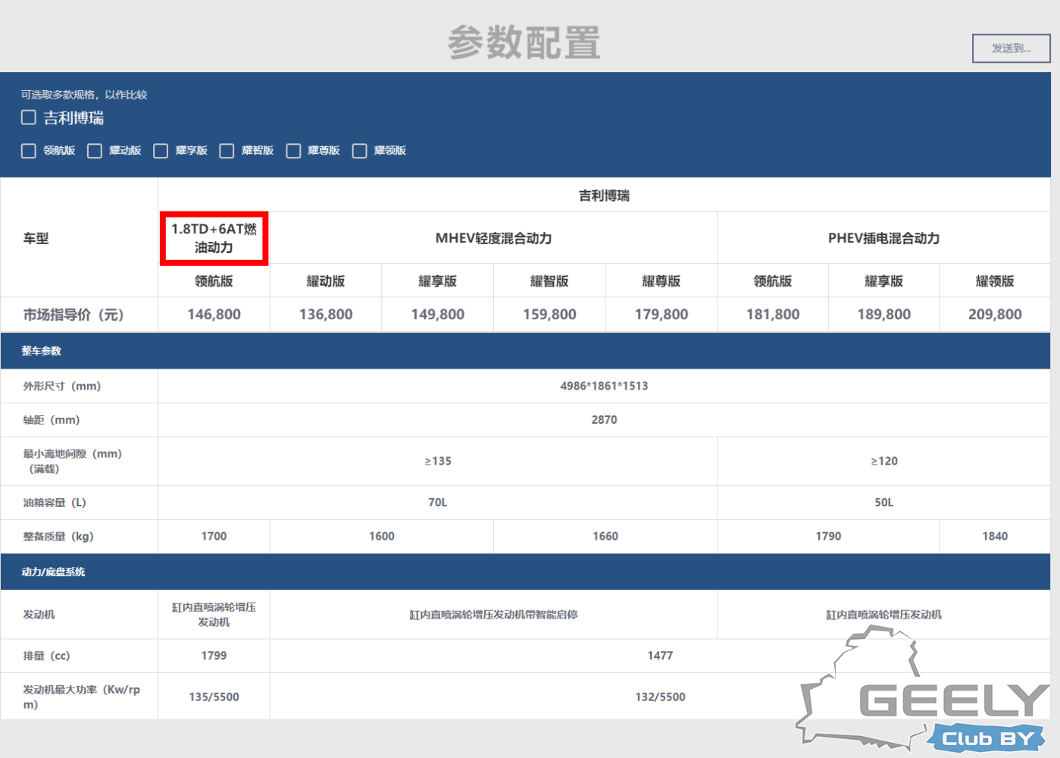The height and width of the screenshot is (758, 1060).
Task: Click the 1.8TD+6AT燃油动力 header cell
Action: coord(214,238)
